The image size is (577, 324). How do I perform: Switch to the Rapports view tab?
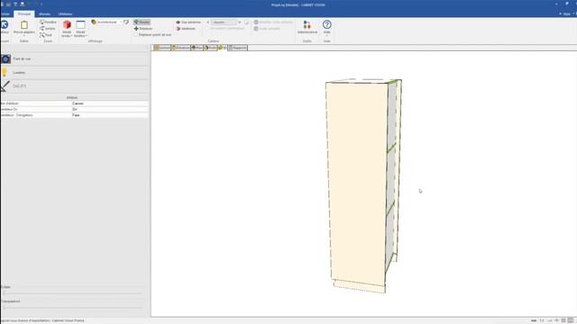(238, 48)
